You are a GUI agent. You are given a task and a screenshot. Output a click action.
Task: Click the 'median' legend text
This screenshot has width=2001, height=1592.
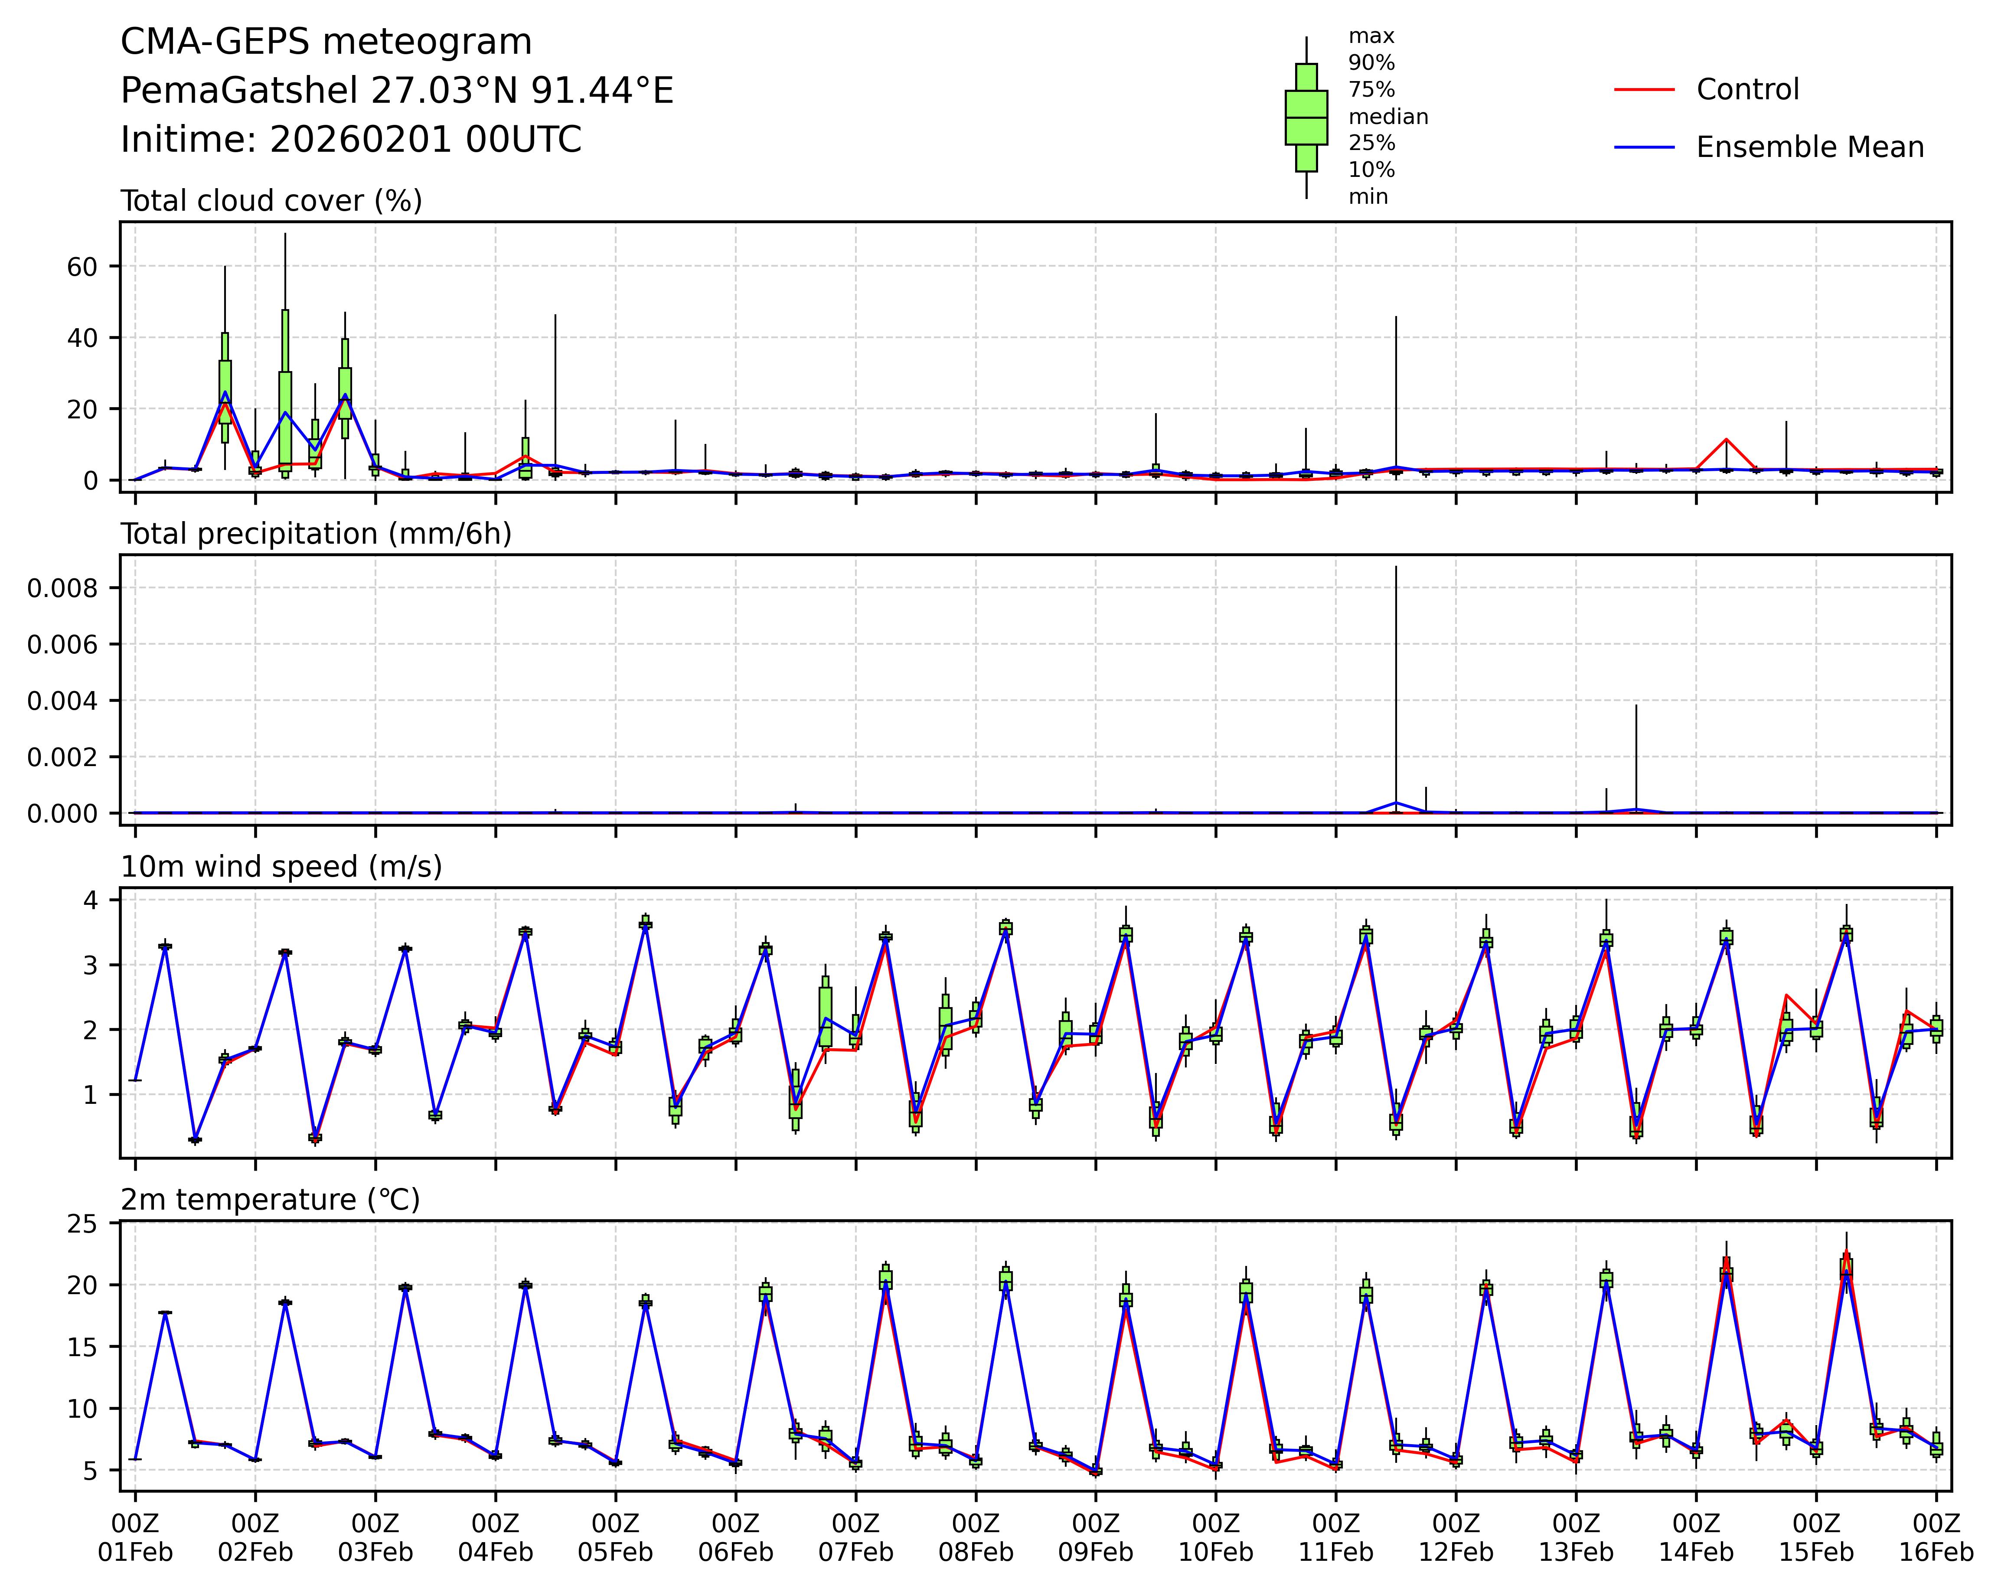(x=1387, y=117)
